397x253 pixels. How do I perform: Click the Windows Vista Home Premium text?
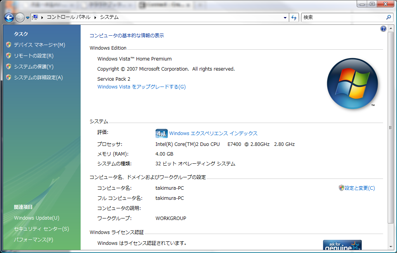click(135, 59)
